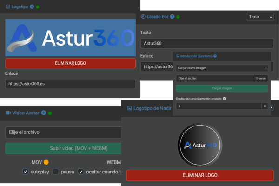Click the Video Avatar section title
The width and height of the screenshot is (279, 186).
[x=26, y=113]
